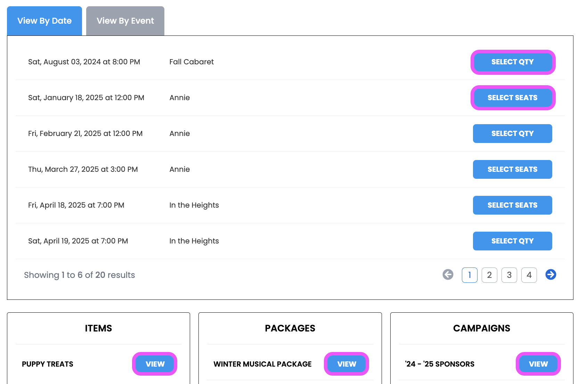Click date Sat, August 03, 2024 at 8:00 PM

click(84, 62)
